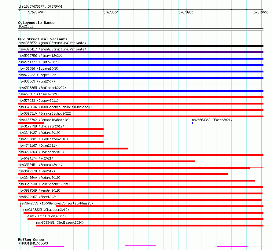This screenshot has width=272, height=250.
Task: Select nsv3178325 (Chaisson2019) label
Action: (46, 210)
